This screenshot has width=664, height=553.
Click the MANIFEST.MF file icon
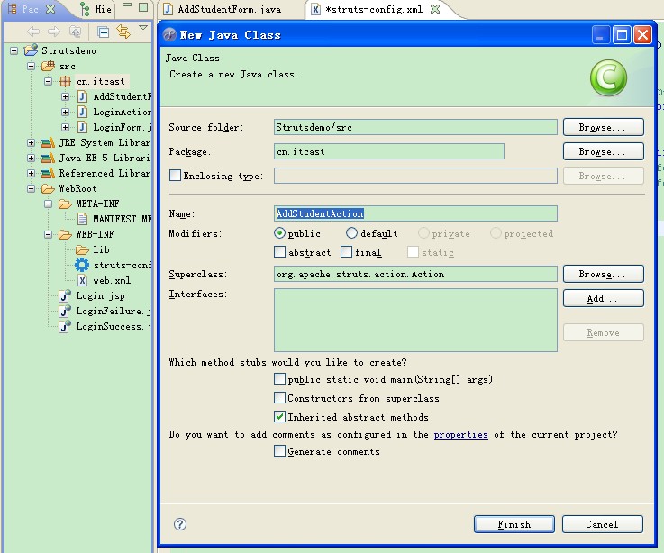[x=83, y=219]
